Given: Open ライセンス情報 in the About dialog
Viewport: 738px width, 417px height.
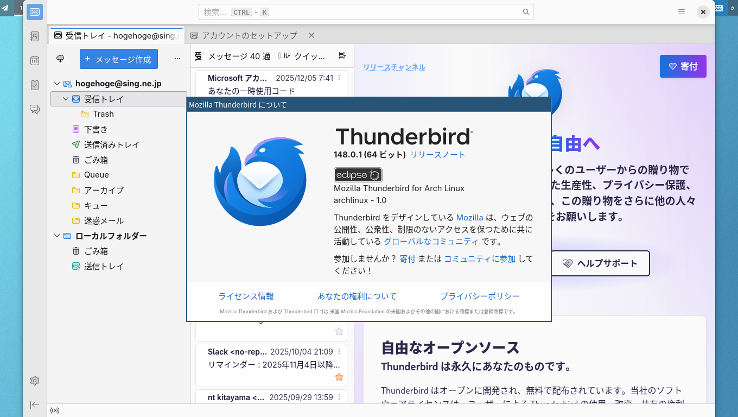Looking at the screenshot, I should [x=246, y=296].
